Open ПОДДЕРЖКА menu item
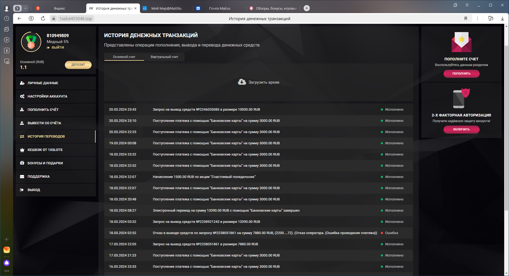Screen dimensions: 509x276 56,177
